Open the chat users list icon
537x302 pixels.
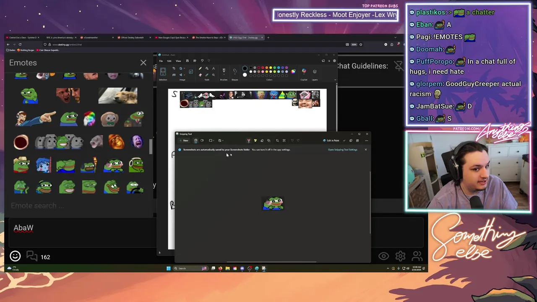tap(417, 256)
